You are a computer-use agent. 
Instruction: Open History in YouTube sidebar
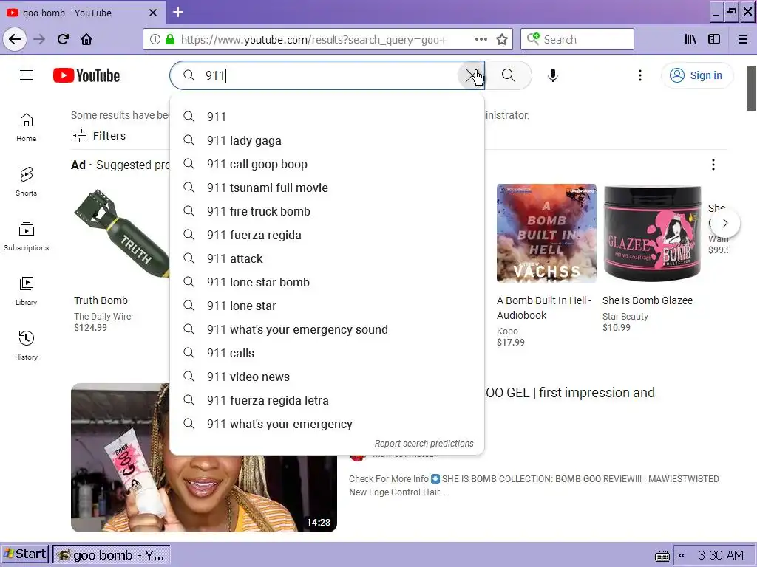point(26,346)
